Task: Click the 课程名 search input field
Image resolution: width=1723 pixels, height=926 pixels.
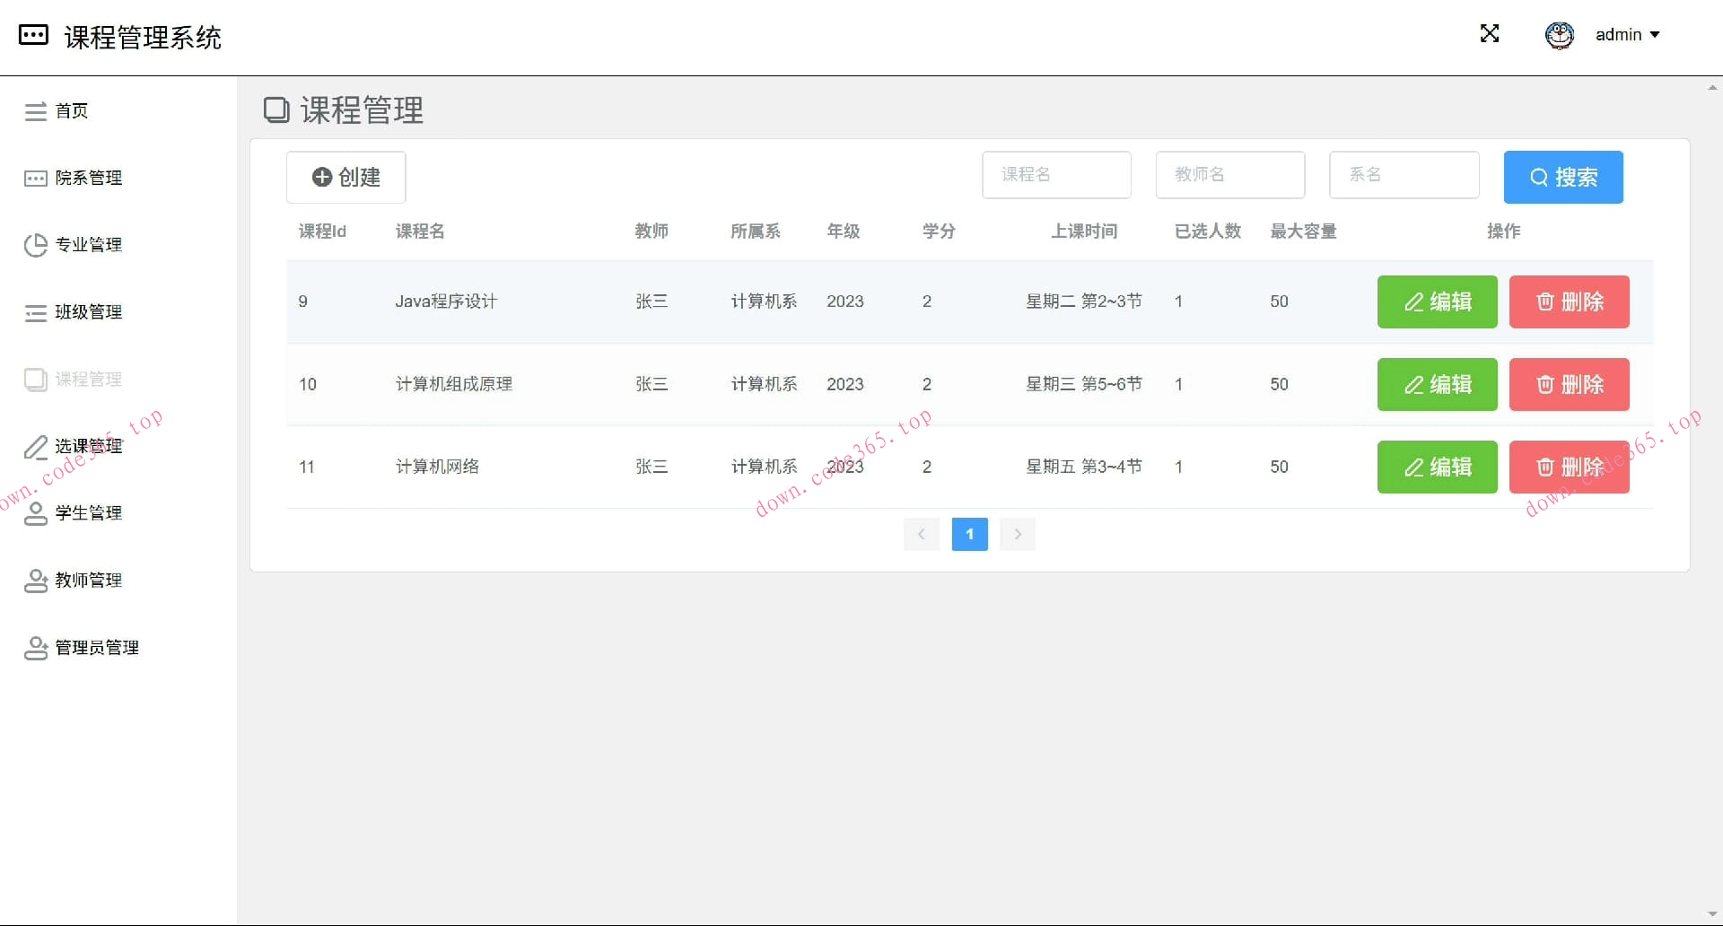Action: [x=1056, y=174]
